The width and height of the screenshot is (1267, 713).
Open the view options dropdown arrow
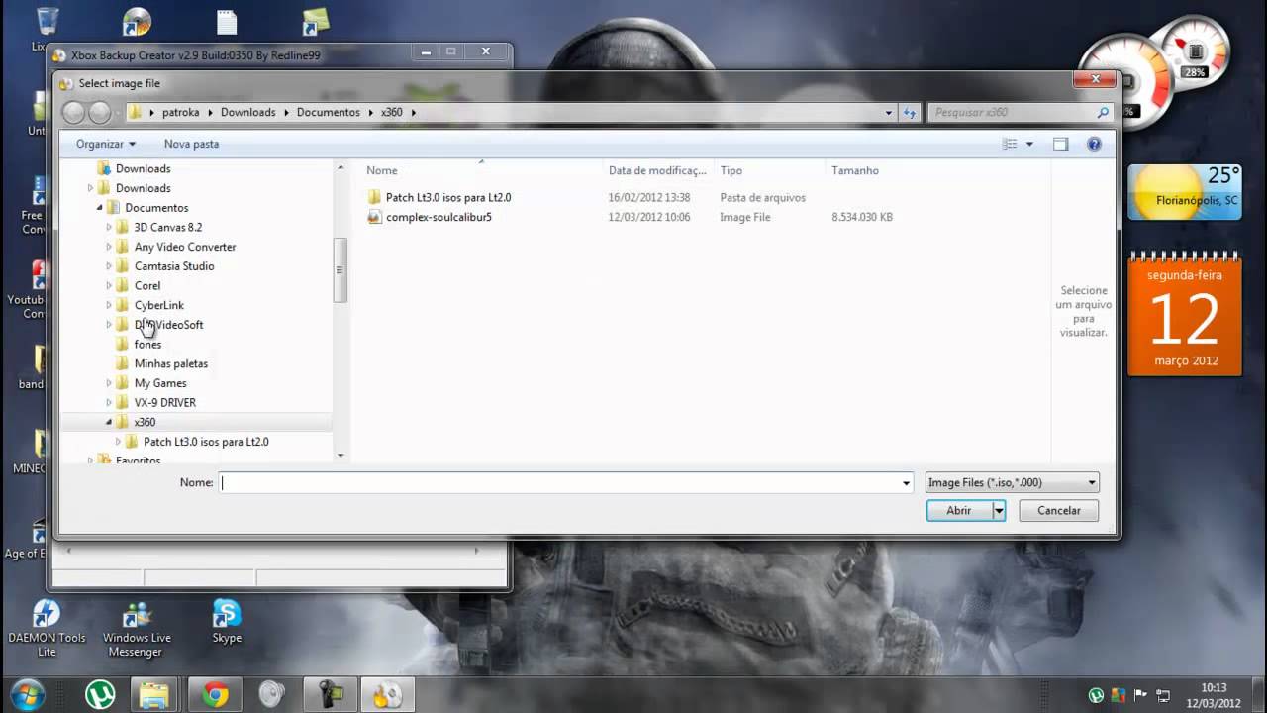[x=1029, y=144]
